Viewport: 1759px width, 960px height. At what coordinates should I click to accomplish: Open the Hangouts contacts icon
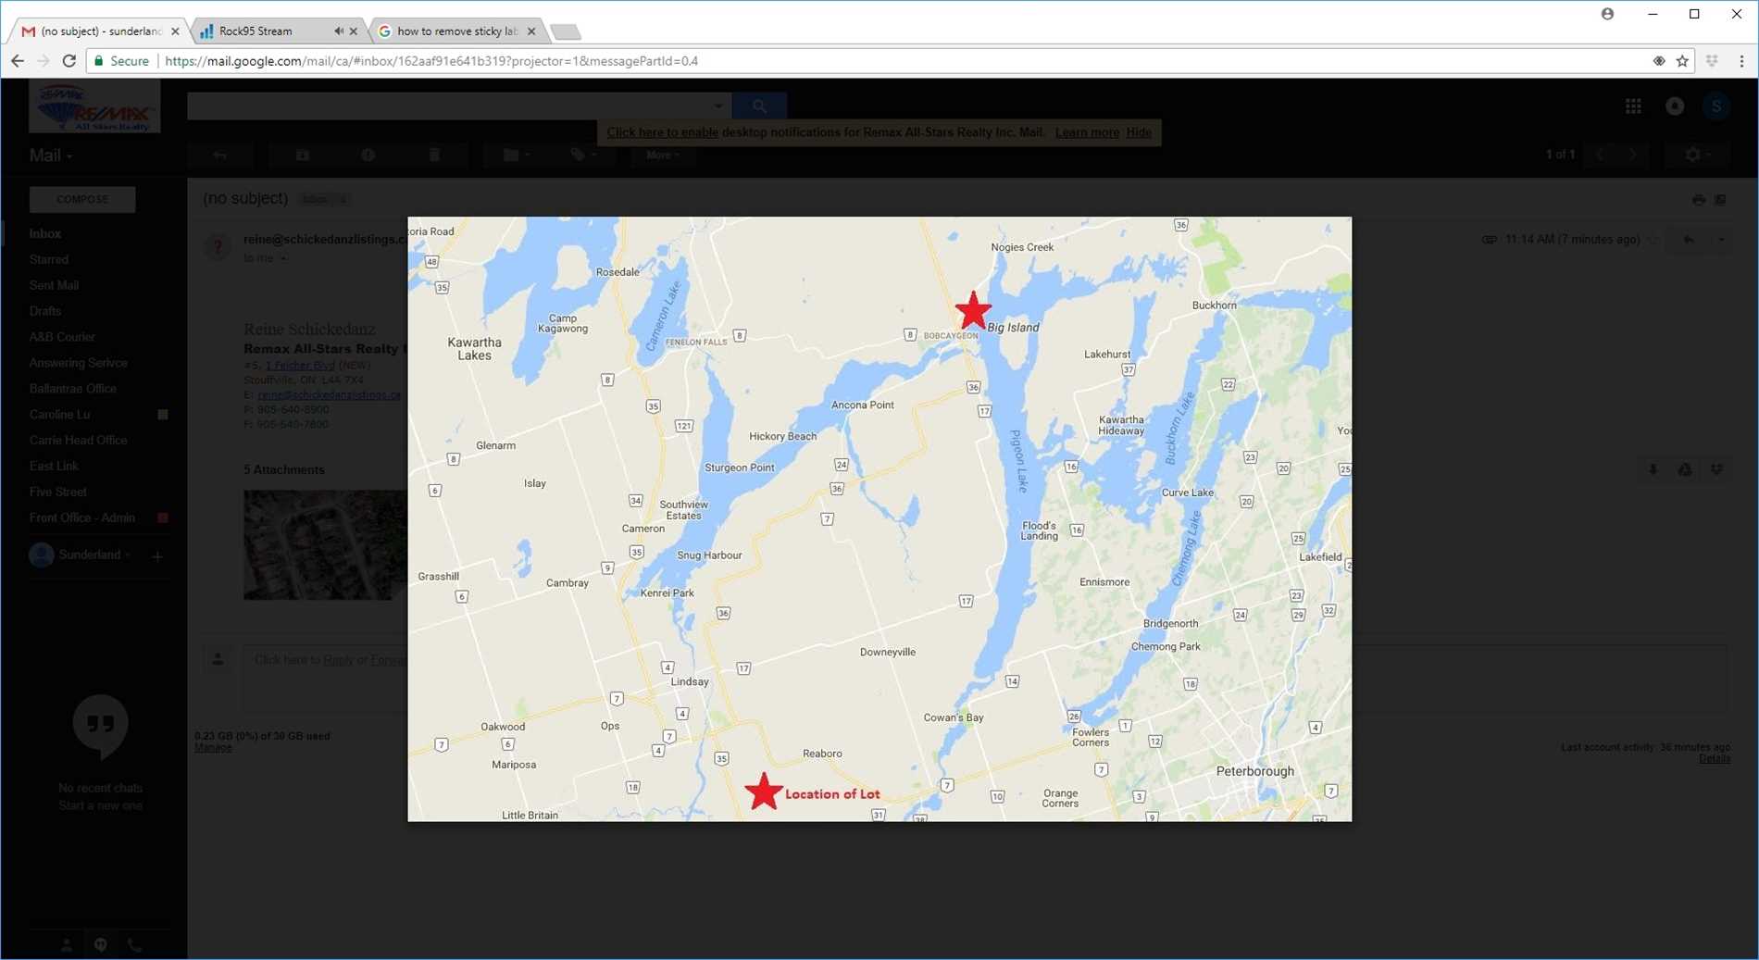[x=67, y=945]
